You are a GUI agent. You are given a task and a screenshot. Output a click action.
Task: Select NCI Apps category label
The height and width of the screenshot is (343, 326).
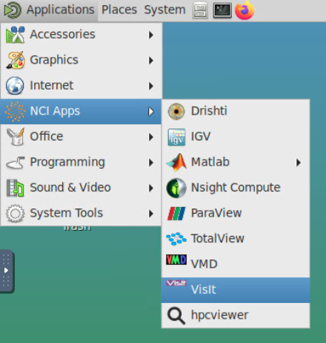(55, 111)
